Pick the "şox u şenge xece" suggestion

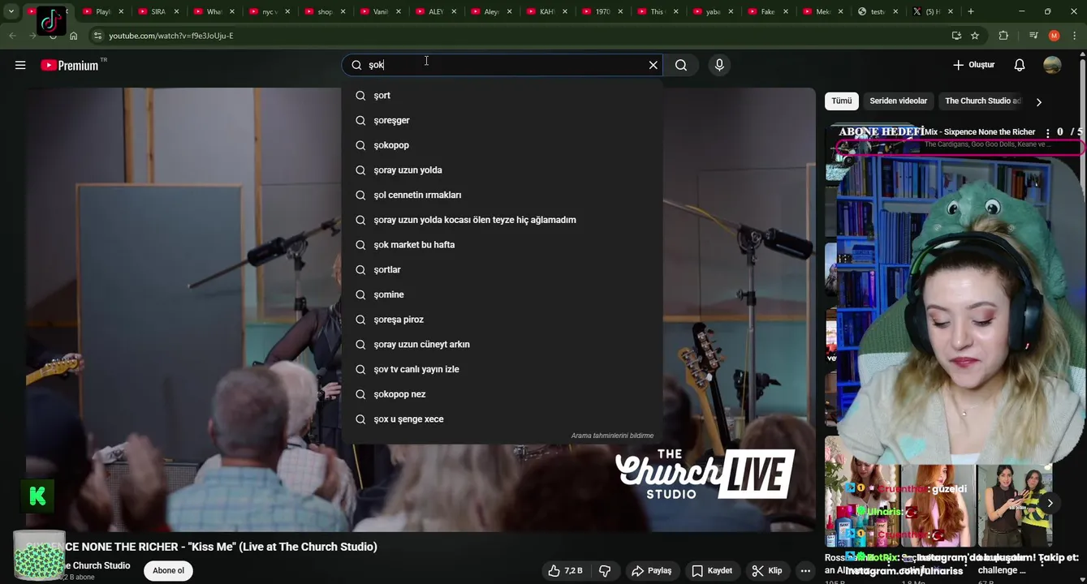coord(502,419)
